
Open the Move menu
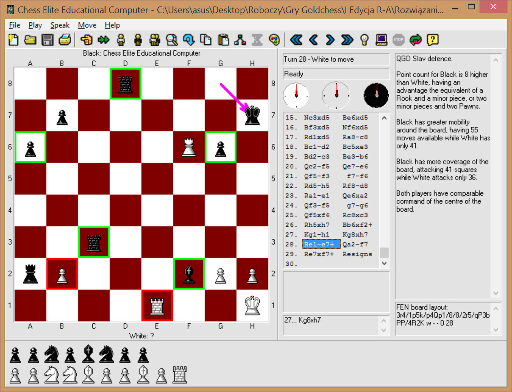click(87, 25)
